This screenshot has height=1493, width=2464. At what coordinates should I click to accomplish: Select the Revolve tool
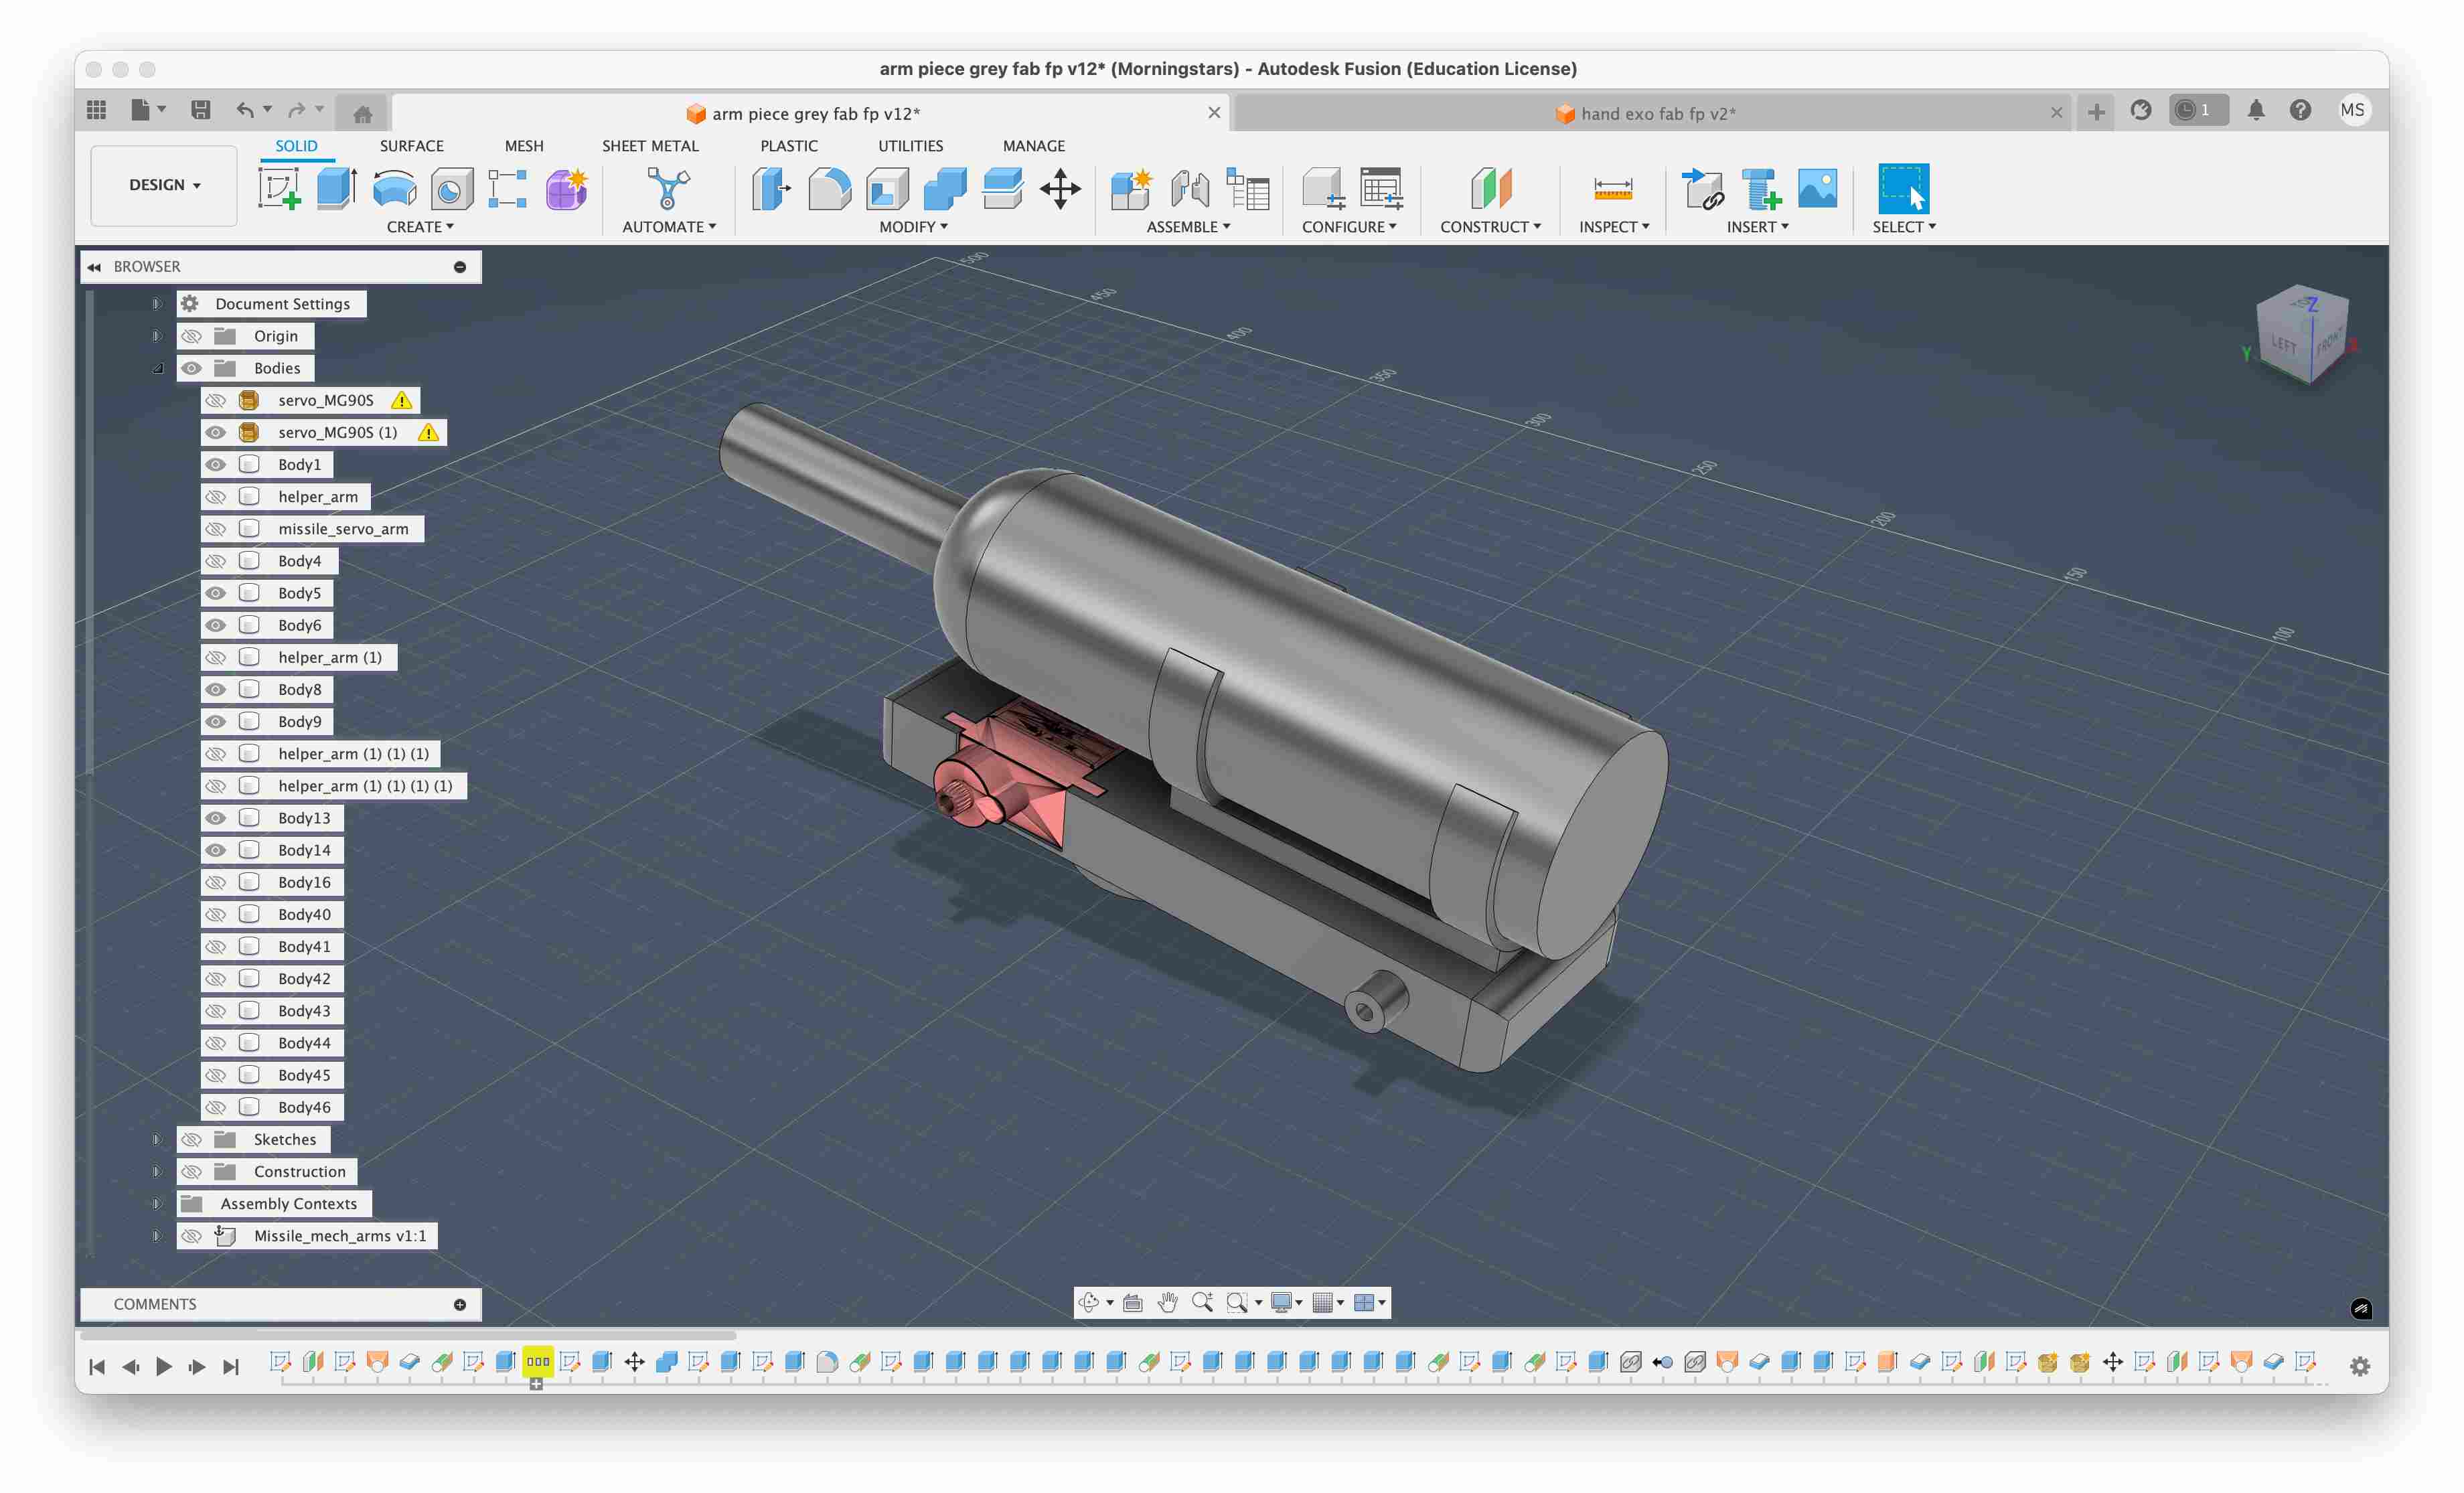394,188
